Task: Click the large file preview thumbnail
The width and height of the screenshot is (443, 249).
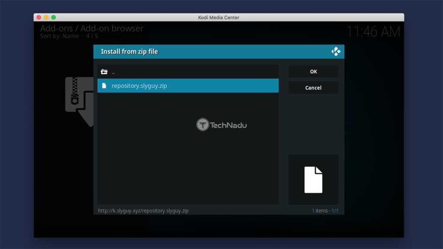Action: tap(313, 179)
